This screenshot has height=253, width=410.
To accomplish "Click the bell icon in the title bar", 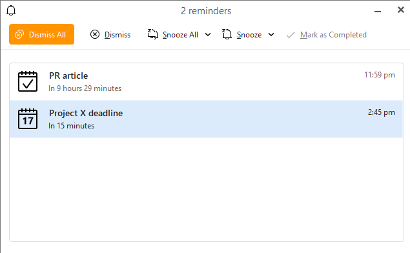I will pyautogui.click(x=11, y=11).
